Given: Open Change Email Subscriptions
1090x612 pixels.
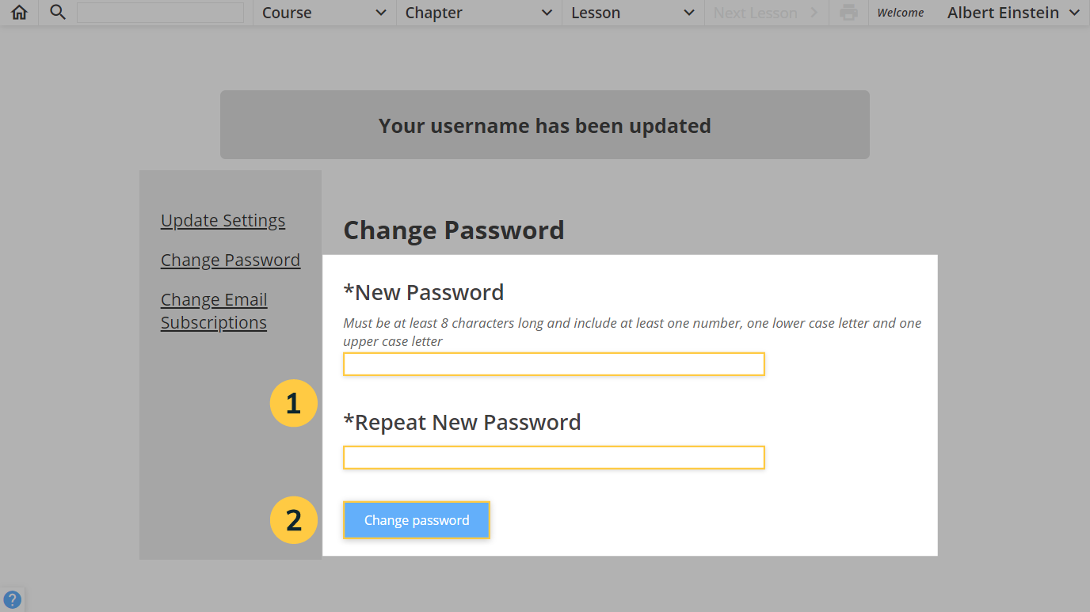Looking at the screenshot, I should [x=214, y=310].
